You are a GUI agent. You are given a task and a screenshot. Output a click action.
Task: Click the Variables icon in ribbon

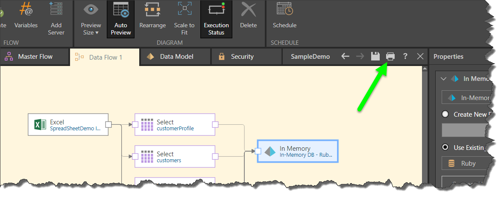point(26,10)
